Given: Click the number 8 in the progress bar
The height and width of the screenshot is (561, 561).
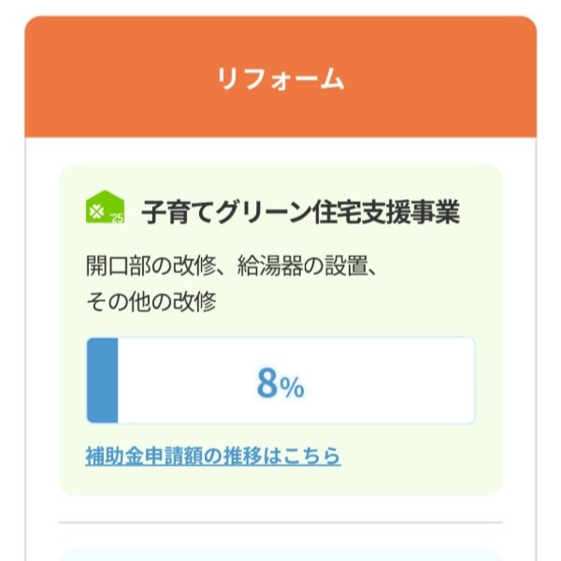Looking at the screenshot, I should [266, 382].
